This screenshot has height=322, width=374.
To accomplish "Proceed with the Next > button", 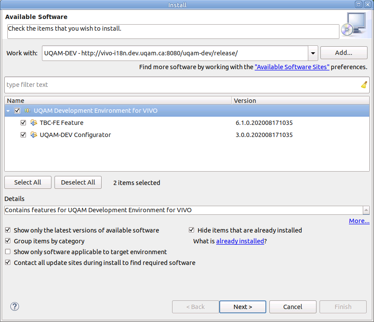I will click(243, 307).
